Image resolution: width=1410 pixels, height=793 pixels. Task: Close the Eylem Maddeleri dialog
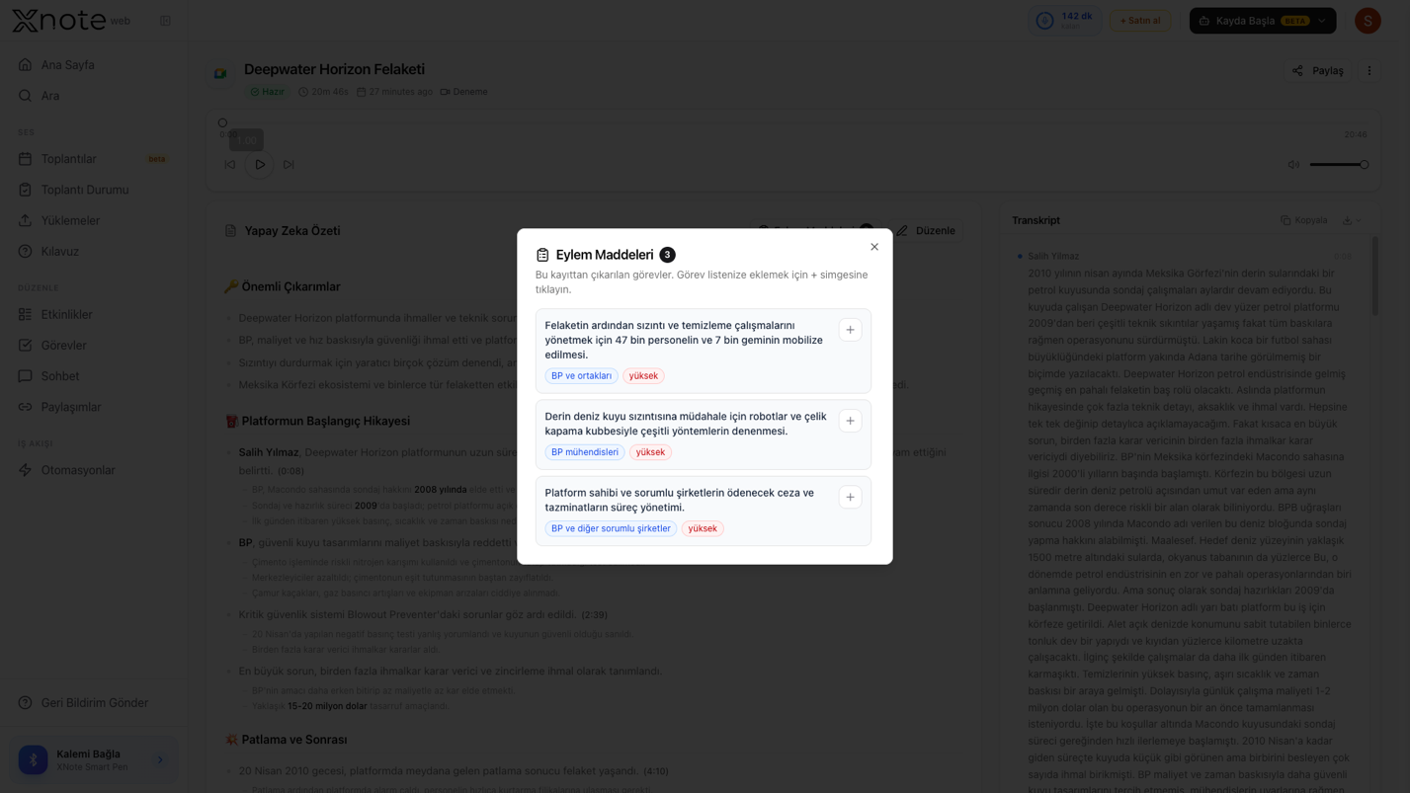click(x=874, y=247)
